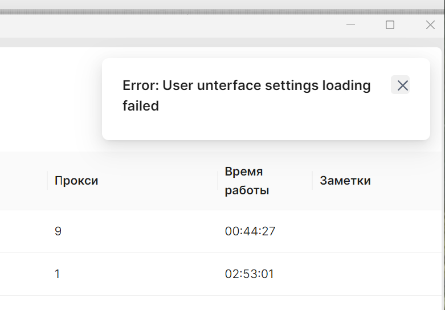The width and height of the screenshot is (445, 310).
Task: Click the proxy value 9 cell
Action: click(58, 231)
